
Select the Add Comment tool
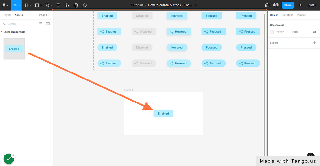[x=85, y=5]
